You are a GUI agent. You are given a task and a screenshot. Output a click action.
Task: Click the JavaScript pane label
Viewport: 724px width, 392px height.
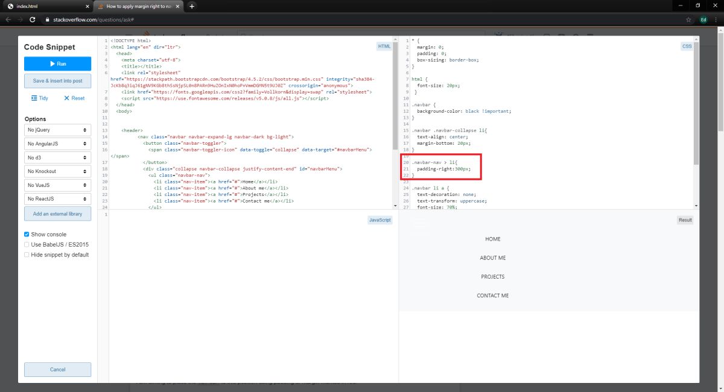pyautogui.click(x=380, y=220)
